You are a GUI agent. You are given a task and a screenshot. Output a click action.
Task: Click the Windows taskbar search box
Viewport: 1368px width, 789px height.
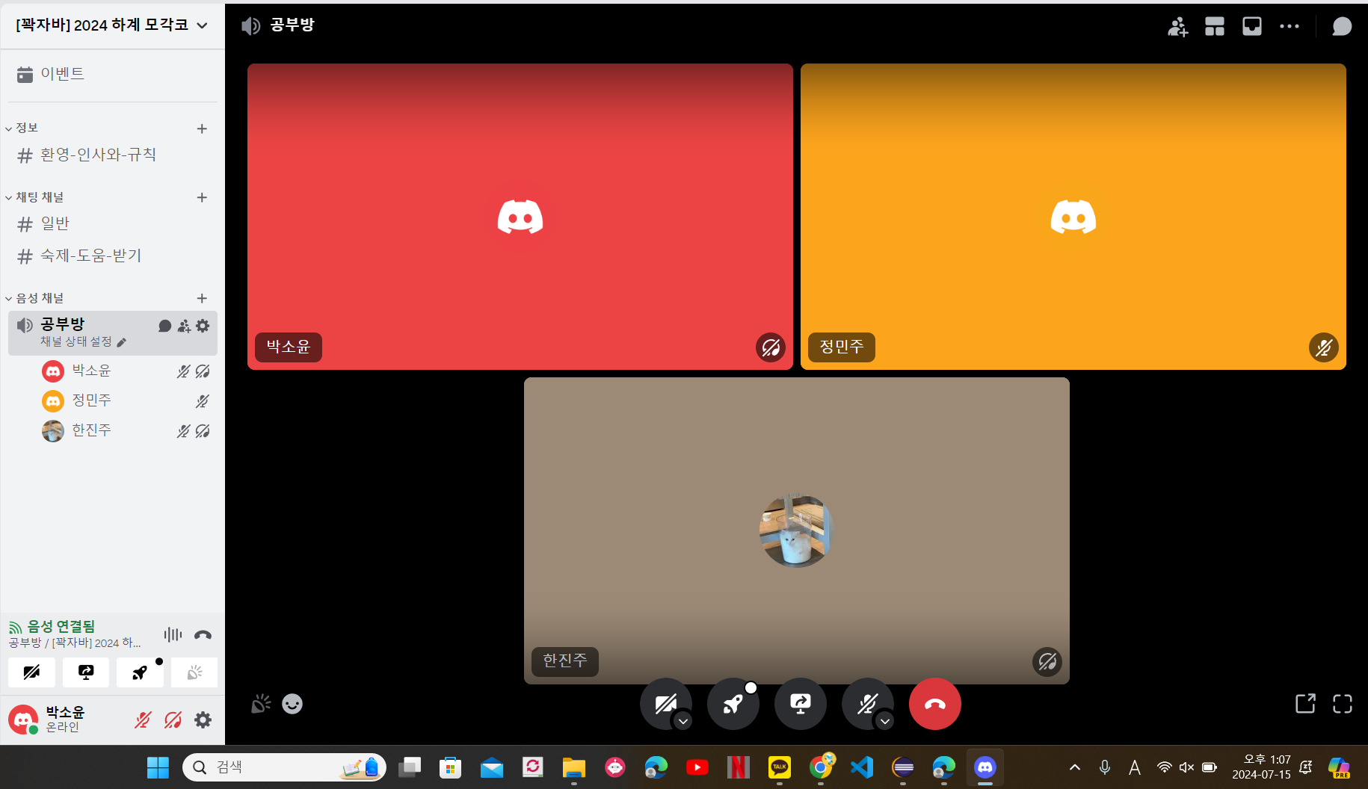coord(284,767)
